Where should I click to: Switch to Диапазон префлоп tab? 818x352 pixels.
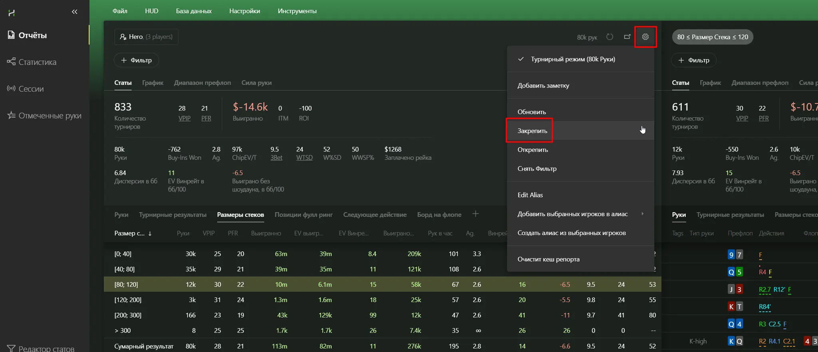click(202, 83)
